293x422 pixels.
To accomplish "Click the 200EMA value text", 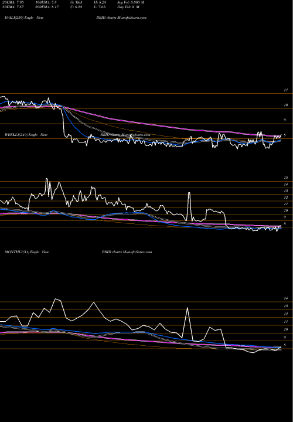I will pyautogui.click(x=47, y=7).
